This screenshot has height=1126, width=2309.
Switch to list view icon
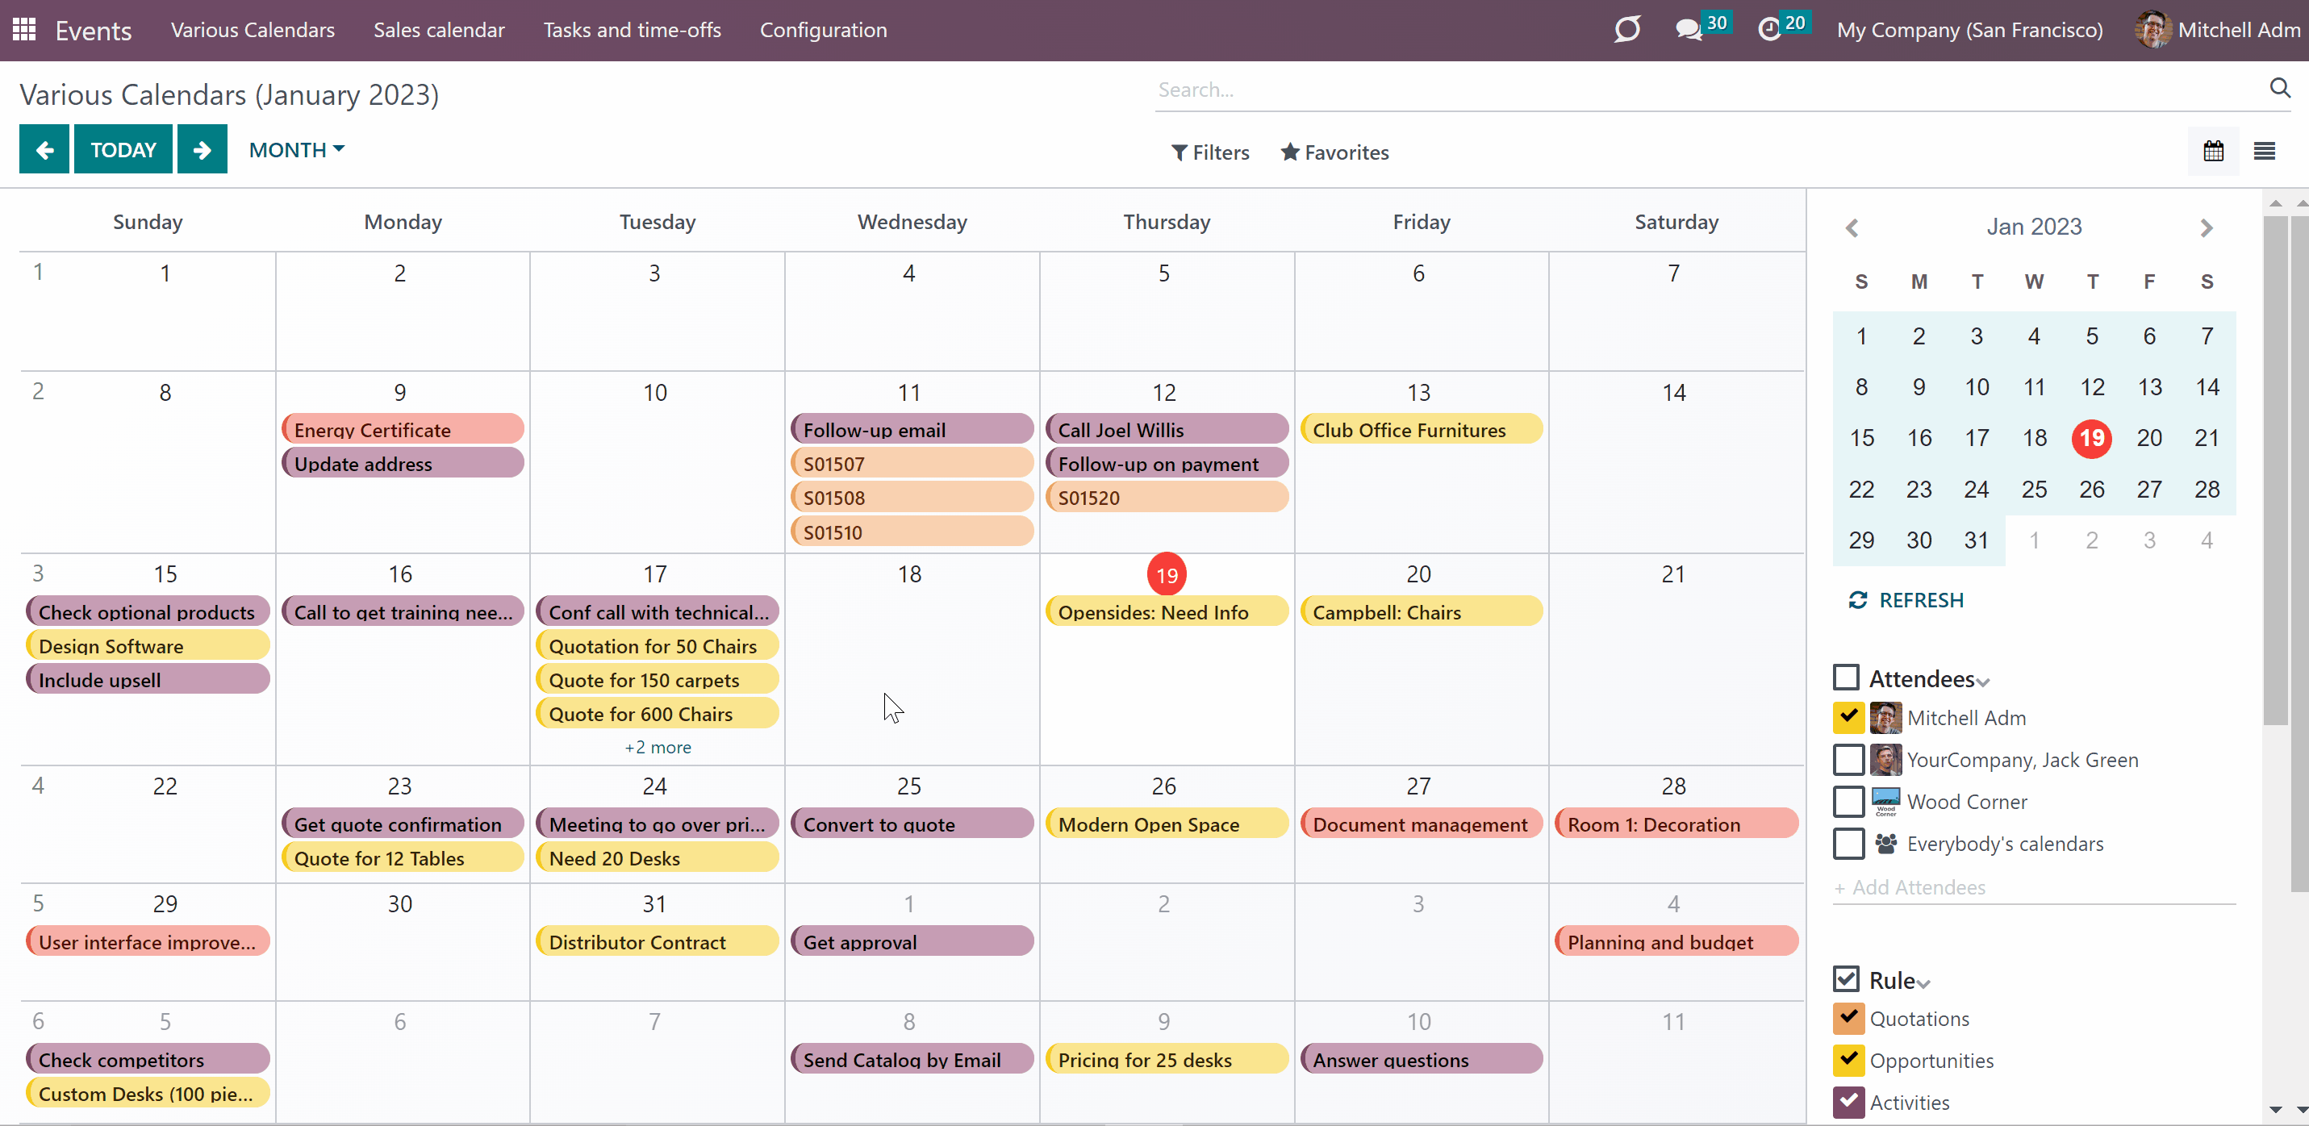tap(2264, 151)
